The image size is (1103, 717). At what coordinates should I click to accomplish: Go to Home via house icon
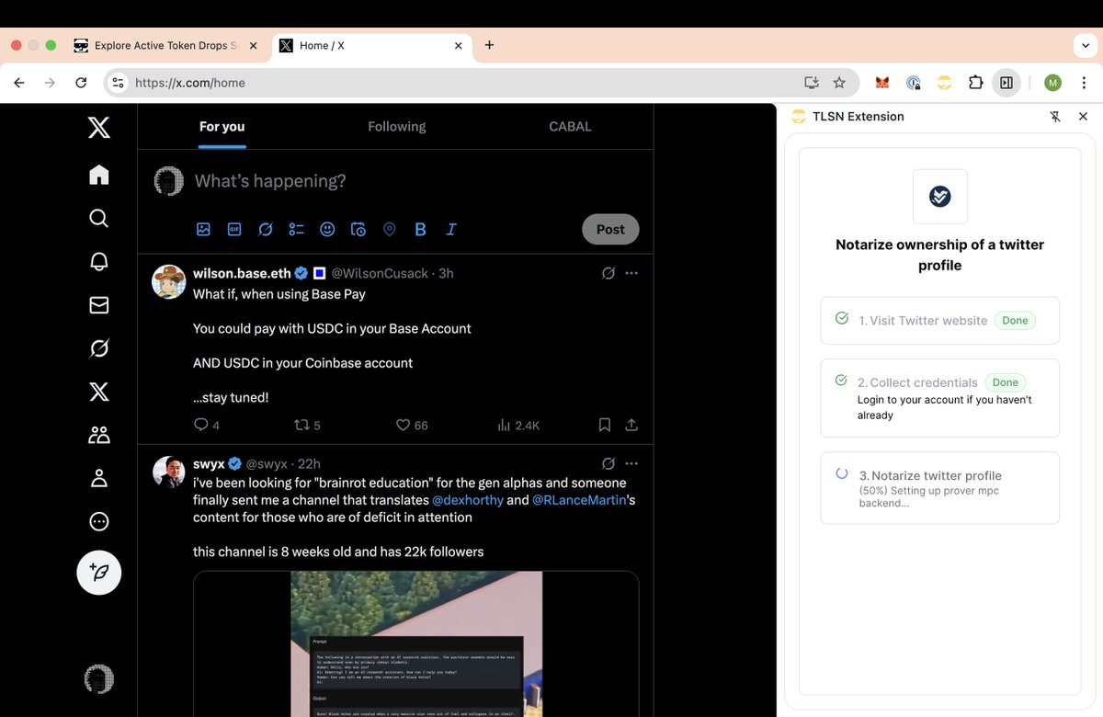click(99, 175)
